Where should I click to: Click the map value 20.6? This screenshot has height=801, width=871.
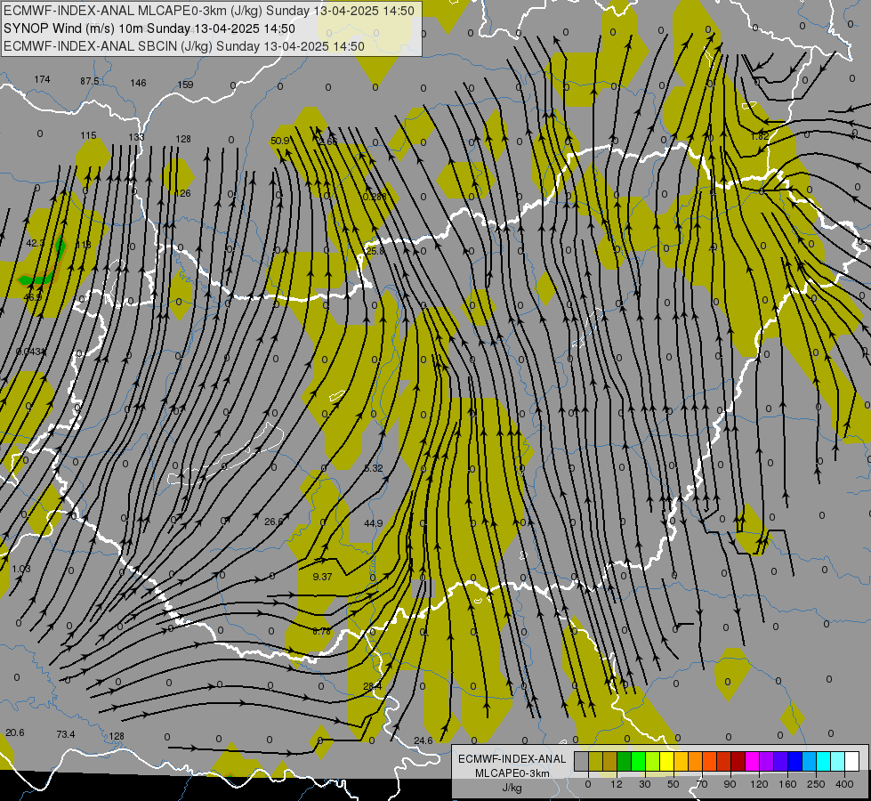tap(15, 732)
